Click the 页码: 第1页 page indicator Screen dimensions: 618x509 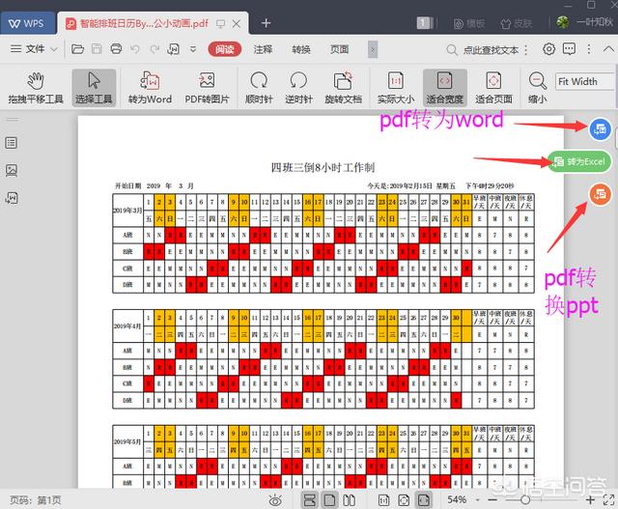coord(36,500)
